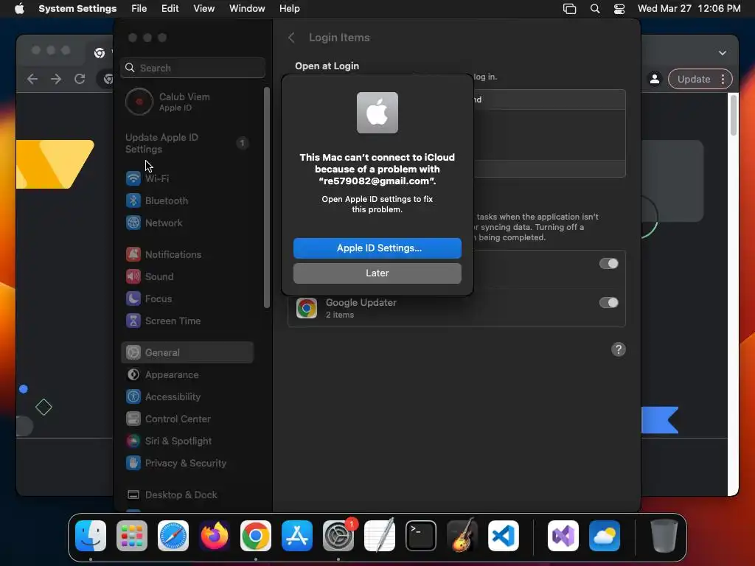The width and height of the screenshot is (755, 566).
Task: Open Spotlight search in menu bar
Action: (x=595, y=9)
